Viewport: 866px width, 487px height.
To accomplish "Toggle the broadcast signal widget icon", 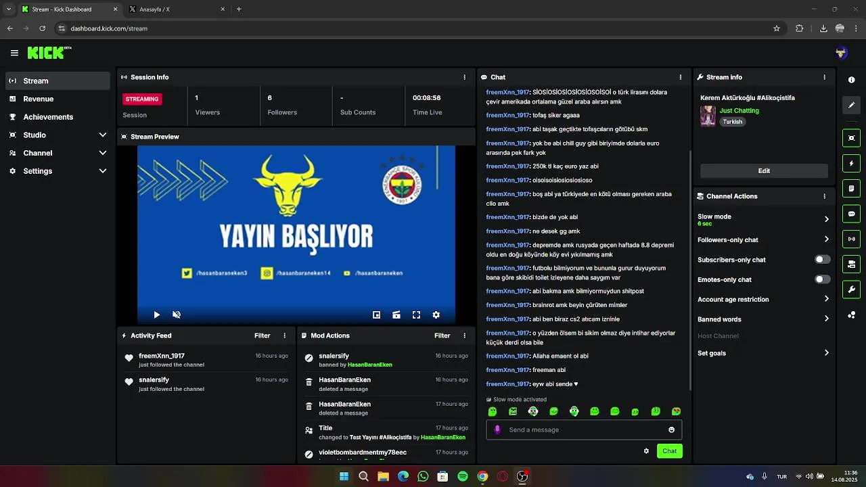I will click(851, 239).
